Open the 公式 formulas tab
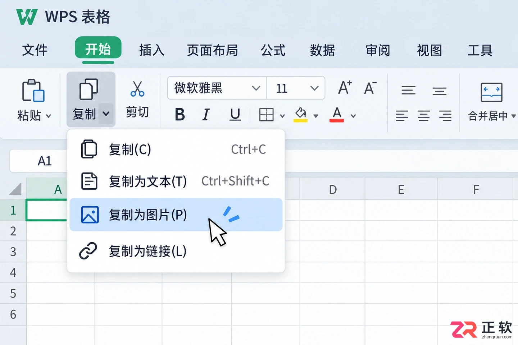518x345 pixels. pos(273,50)
